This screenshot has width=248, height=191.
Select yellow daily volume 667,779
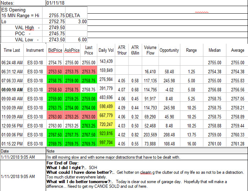point(106,115)
